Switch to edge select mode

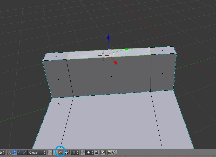click(55, 152)
